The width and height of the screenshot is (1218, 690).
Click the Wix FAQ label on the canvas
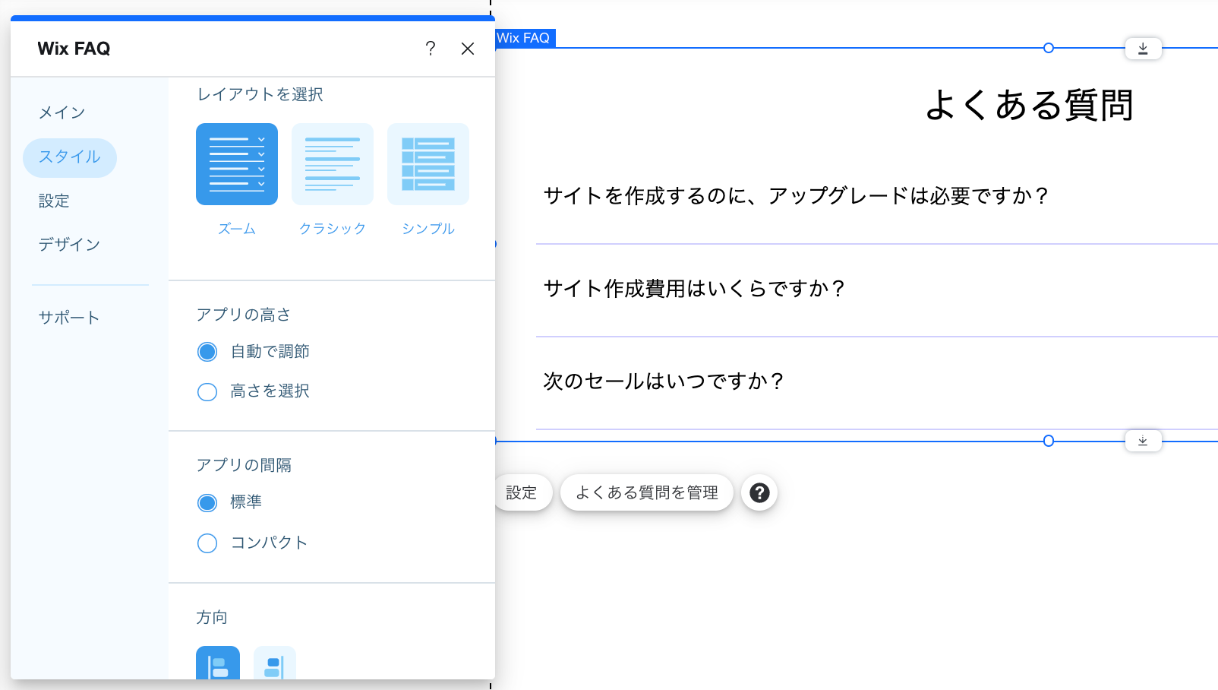pyautogui.click(x=525, y=37)
